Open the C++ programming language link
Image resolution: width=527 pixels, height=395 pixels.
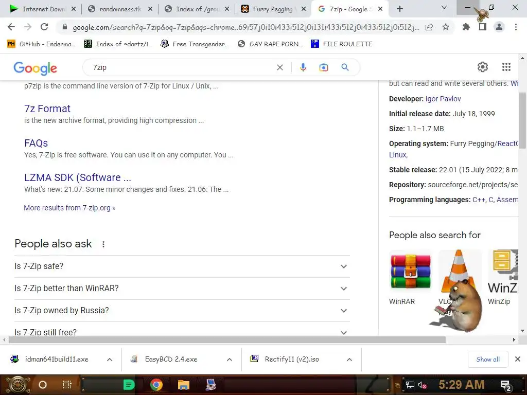coord(479,200)
